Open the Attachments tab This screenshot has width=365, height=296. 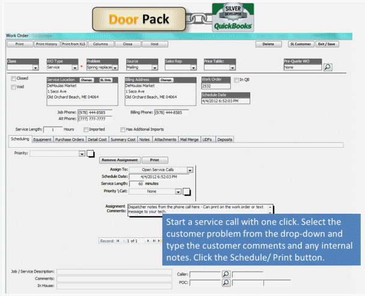pyautogui.click(x=165, y=139)
